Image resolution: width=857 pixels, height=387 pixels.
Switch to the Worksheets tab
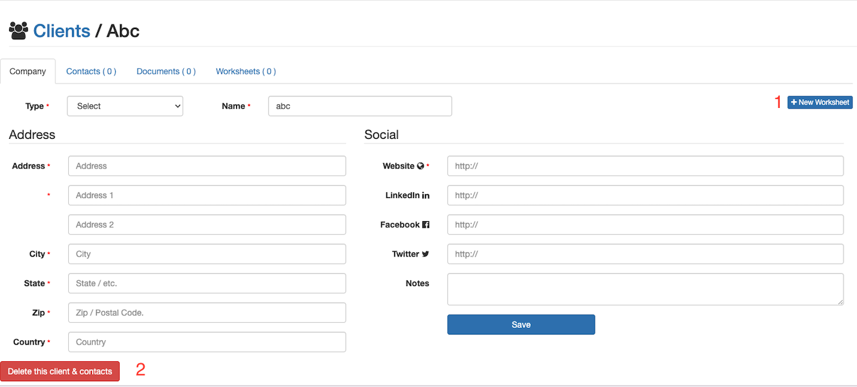[x=246, y=71]
